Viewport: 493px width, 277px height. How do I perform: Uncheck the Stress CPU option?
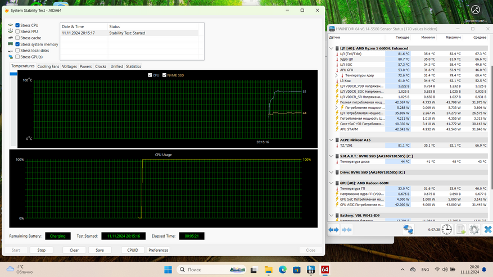(17, 25)
